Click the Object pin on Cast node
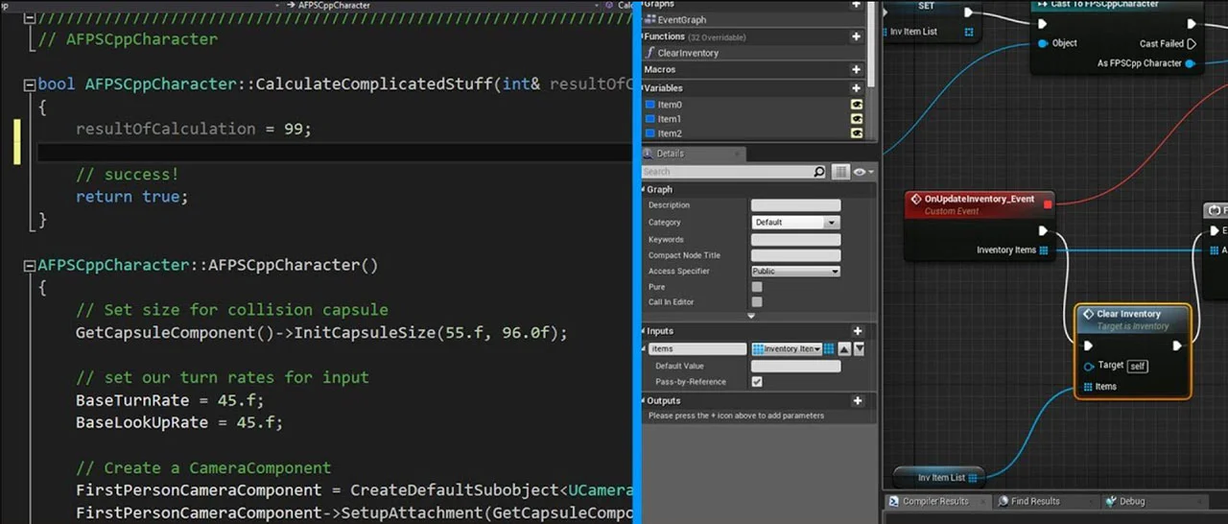This screenshot has width=1228, height=524. point(1042,43)
